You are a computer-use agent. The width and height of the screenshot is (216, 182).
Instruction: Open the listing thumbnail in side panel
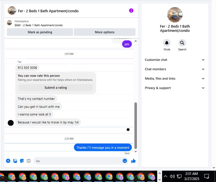[x=175, y=15]
